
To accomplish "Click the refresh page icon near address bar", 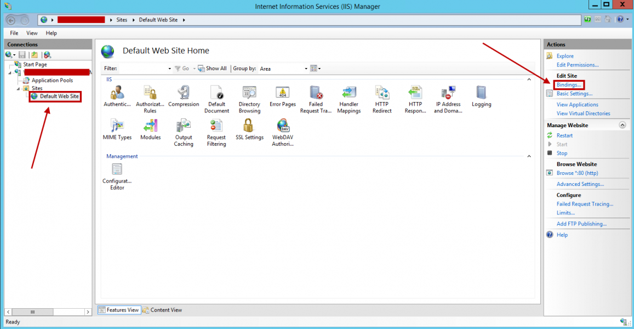I will click(x=587, y=19).
